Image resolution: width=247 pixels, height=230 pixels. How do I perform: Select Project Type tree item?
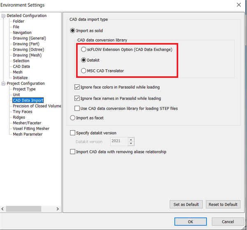coord(24,89)
